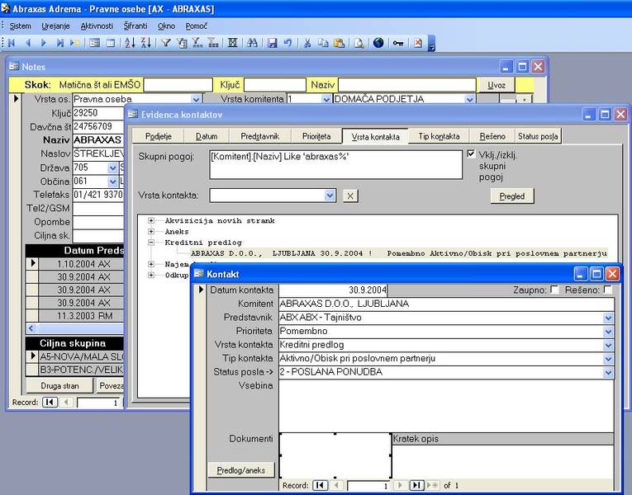The width and height of the screenshot is (632, 495).
Task: Click the key icon in toolbar
Action: (x=398, y=43)
